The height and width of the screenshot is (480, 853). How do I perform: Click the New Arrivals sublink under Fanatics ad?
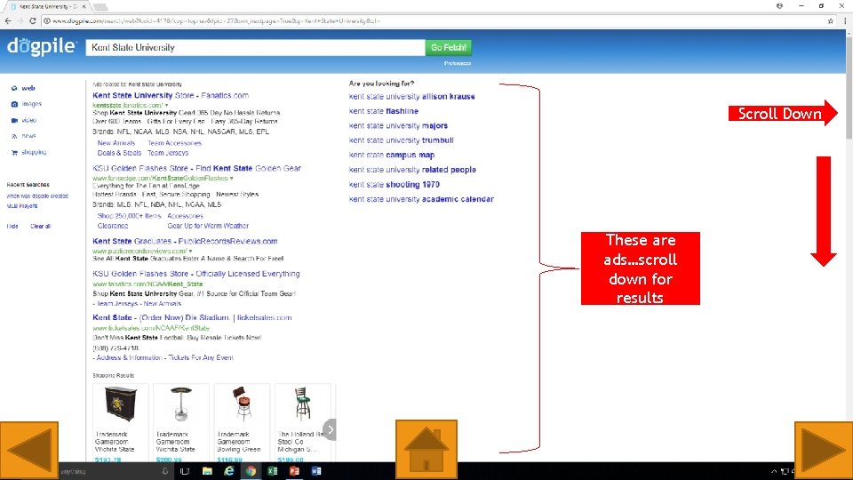(x=116, y=142)
